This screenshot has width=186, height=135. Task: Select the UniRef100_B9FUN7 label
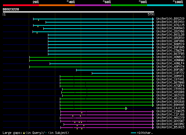170,70
